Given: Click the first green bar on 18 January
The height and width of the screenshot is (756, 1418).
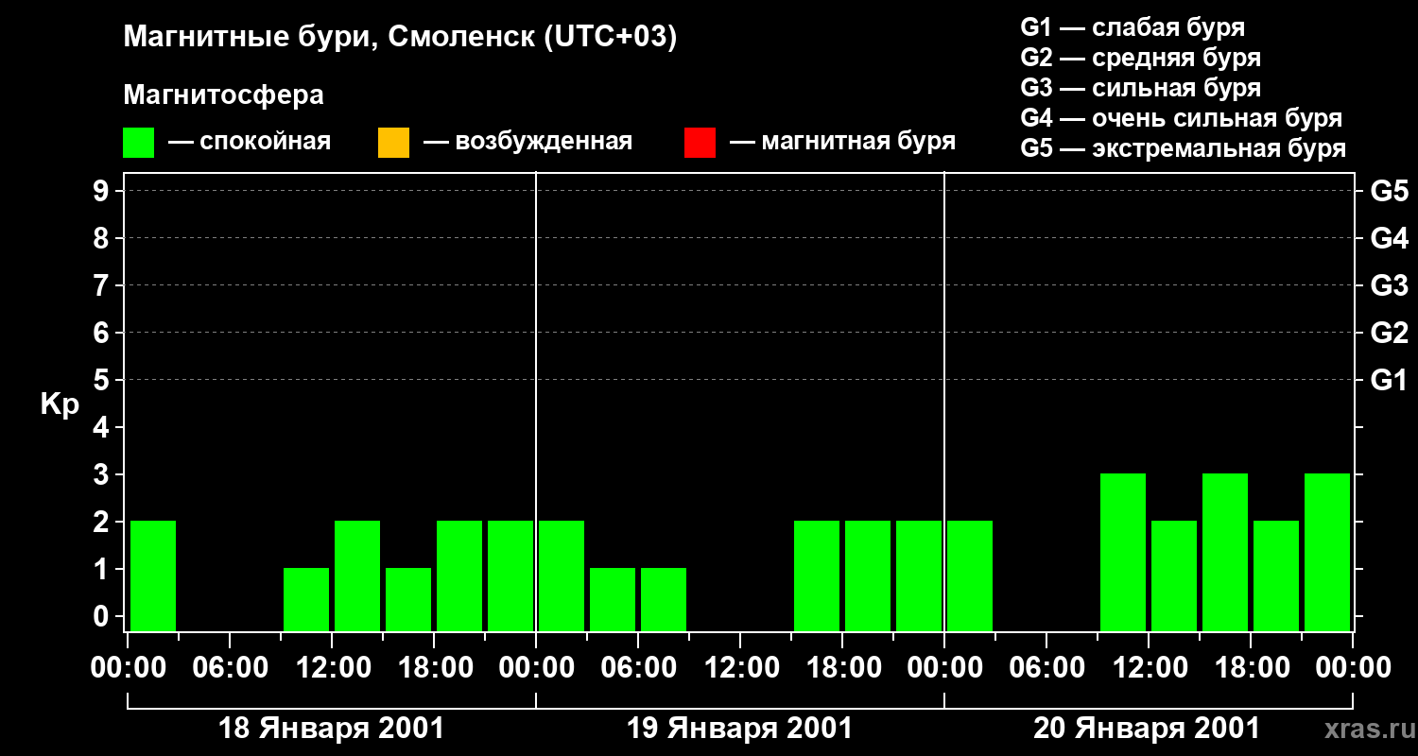Looking at the screenshot, I should click(x=153, y=576).
